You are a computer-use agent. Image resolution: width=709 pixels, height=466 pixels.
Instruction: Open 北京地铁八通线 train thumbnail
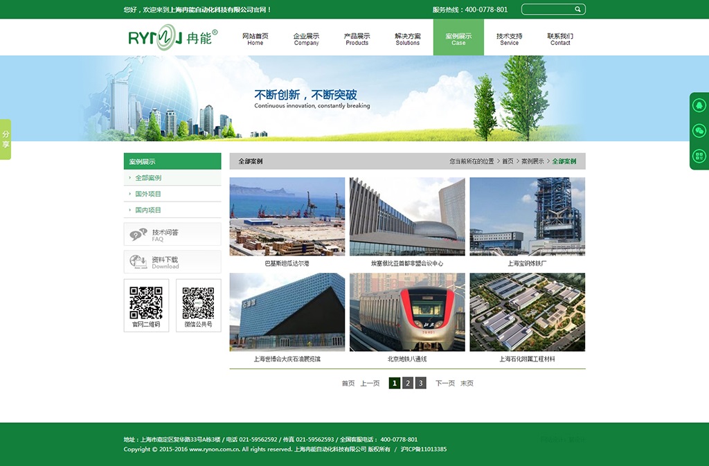coord(407,312)
